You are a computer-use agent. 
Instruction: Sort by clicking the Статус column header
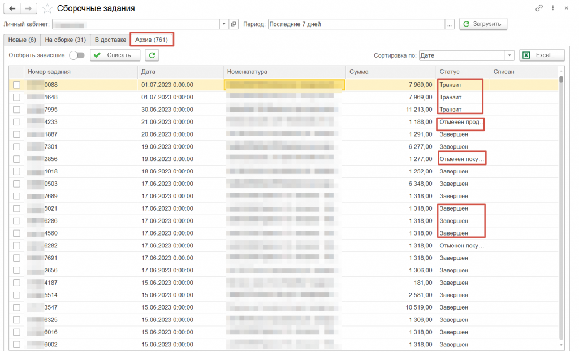(461, 72)
